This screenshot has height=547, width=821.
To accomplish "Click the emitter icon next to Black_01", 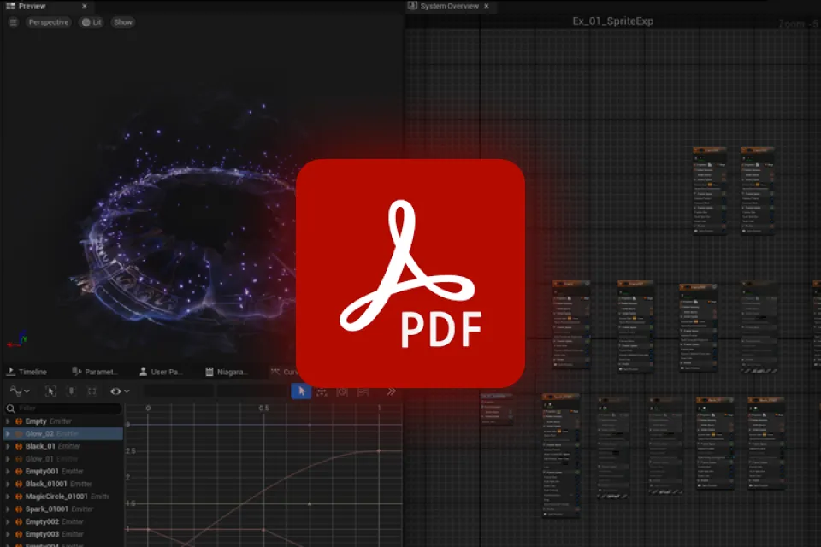I will (x=19, y=446).
